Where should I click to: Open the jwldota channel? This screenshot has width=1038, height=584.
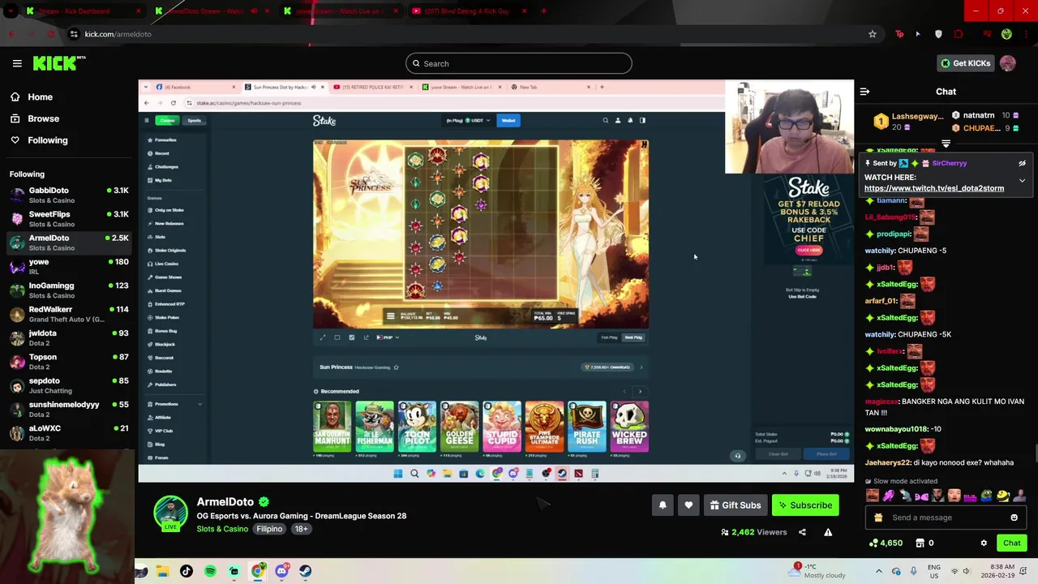coord(69,337)
